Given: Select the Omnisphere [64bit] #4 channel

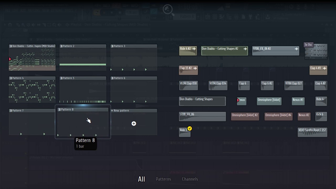Looking at the screenshot, I should click(278, 117).
